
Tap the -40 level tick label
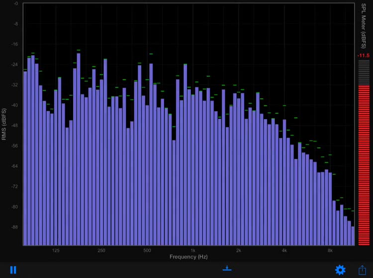(14, 105)
